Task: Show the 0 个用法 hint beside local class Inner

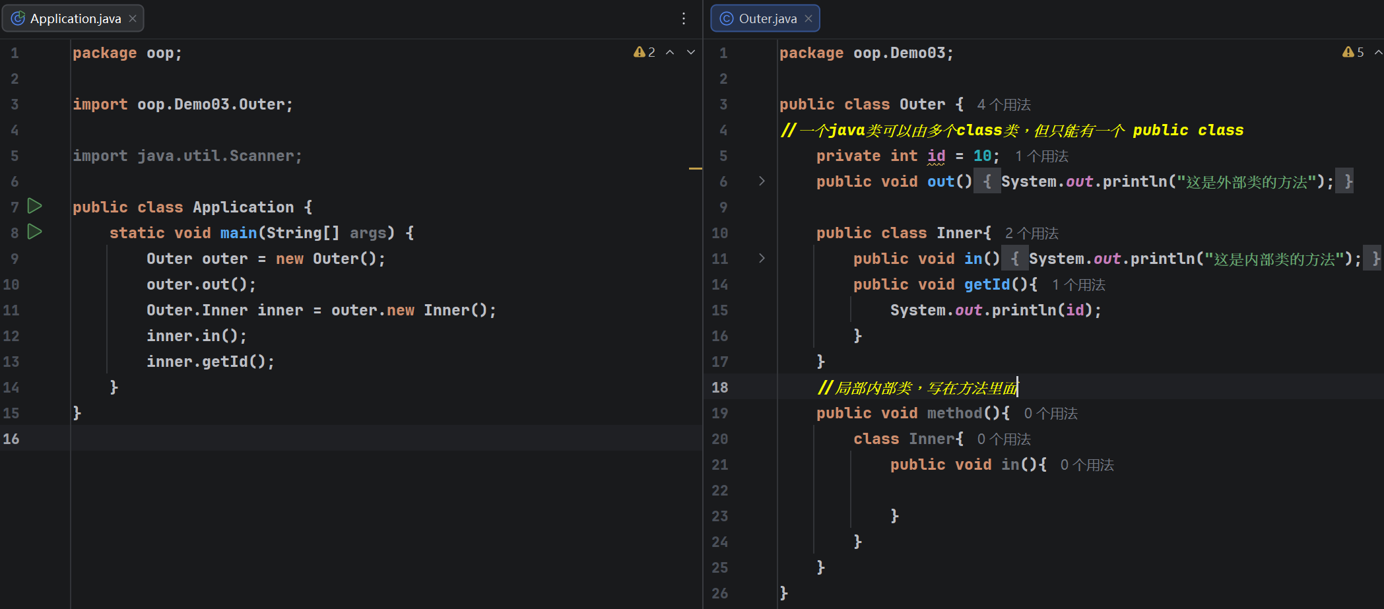Action: (x=1004, y=439)
